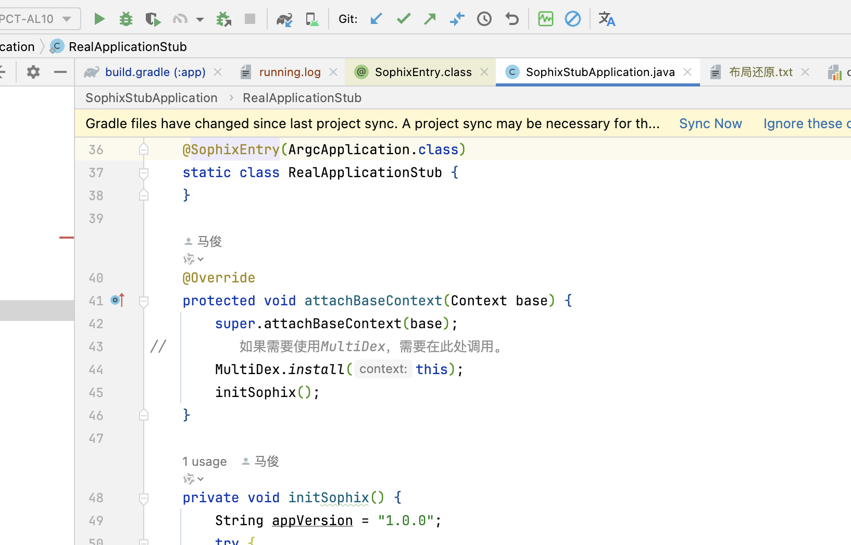Switch to SophixEntry.class tab
The image size is (851, 545).
(423, 72)
